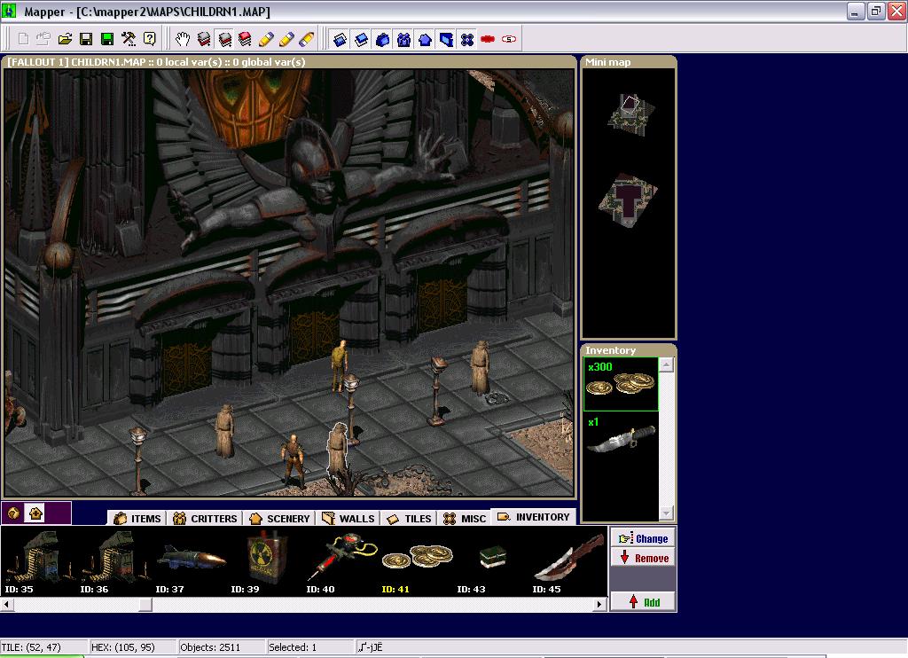Toggle the blue house scenery visibility icon
This screenshot has height=658, width=908.
tap(425, 39)
